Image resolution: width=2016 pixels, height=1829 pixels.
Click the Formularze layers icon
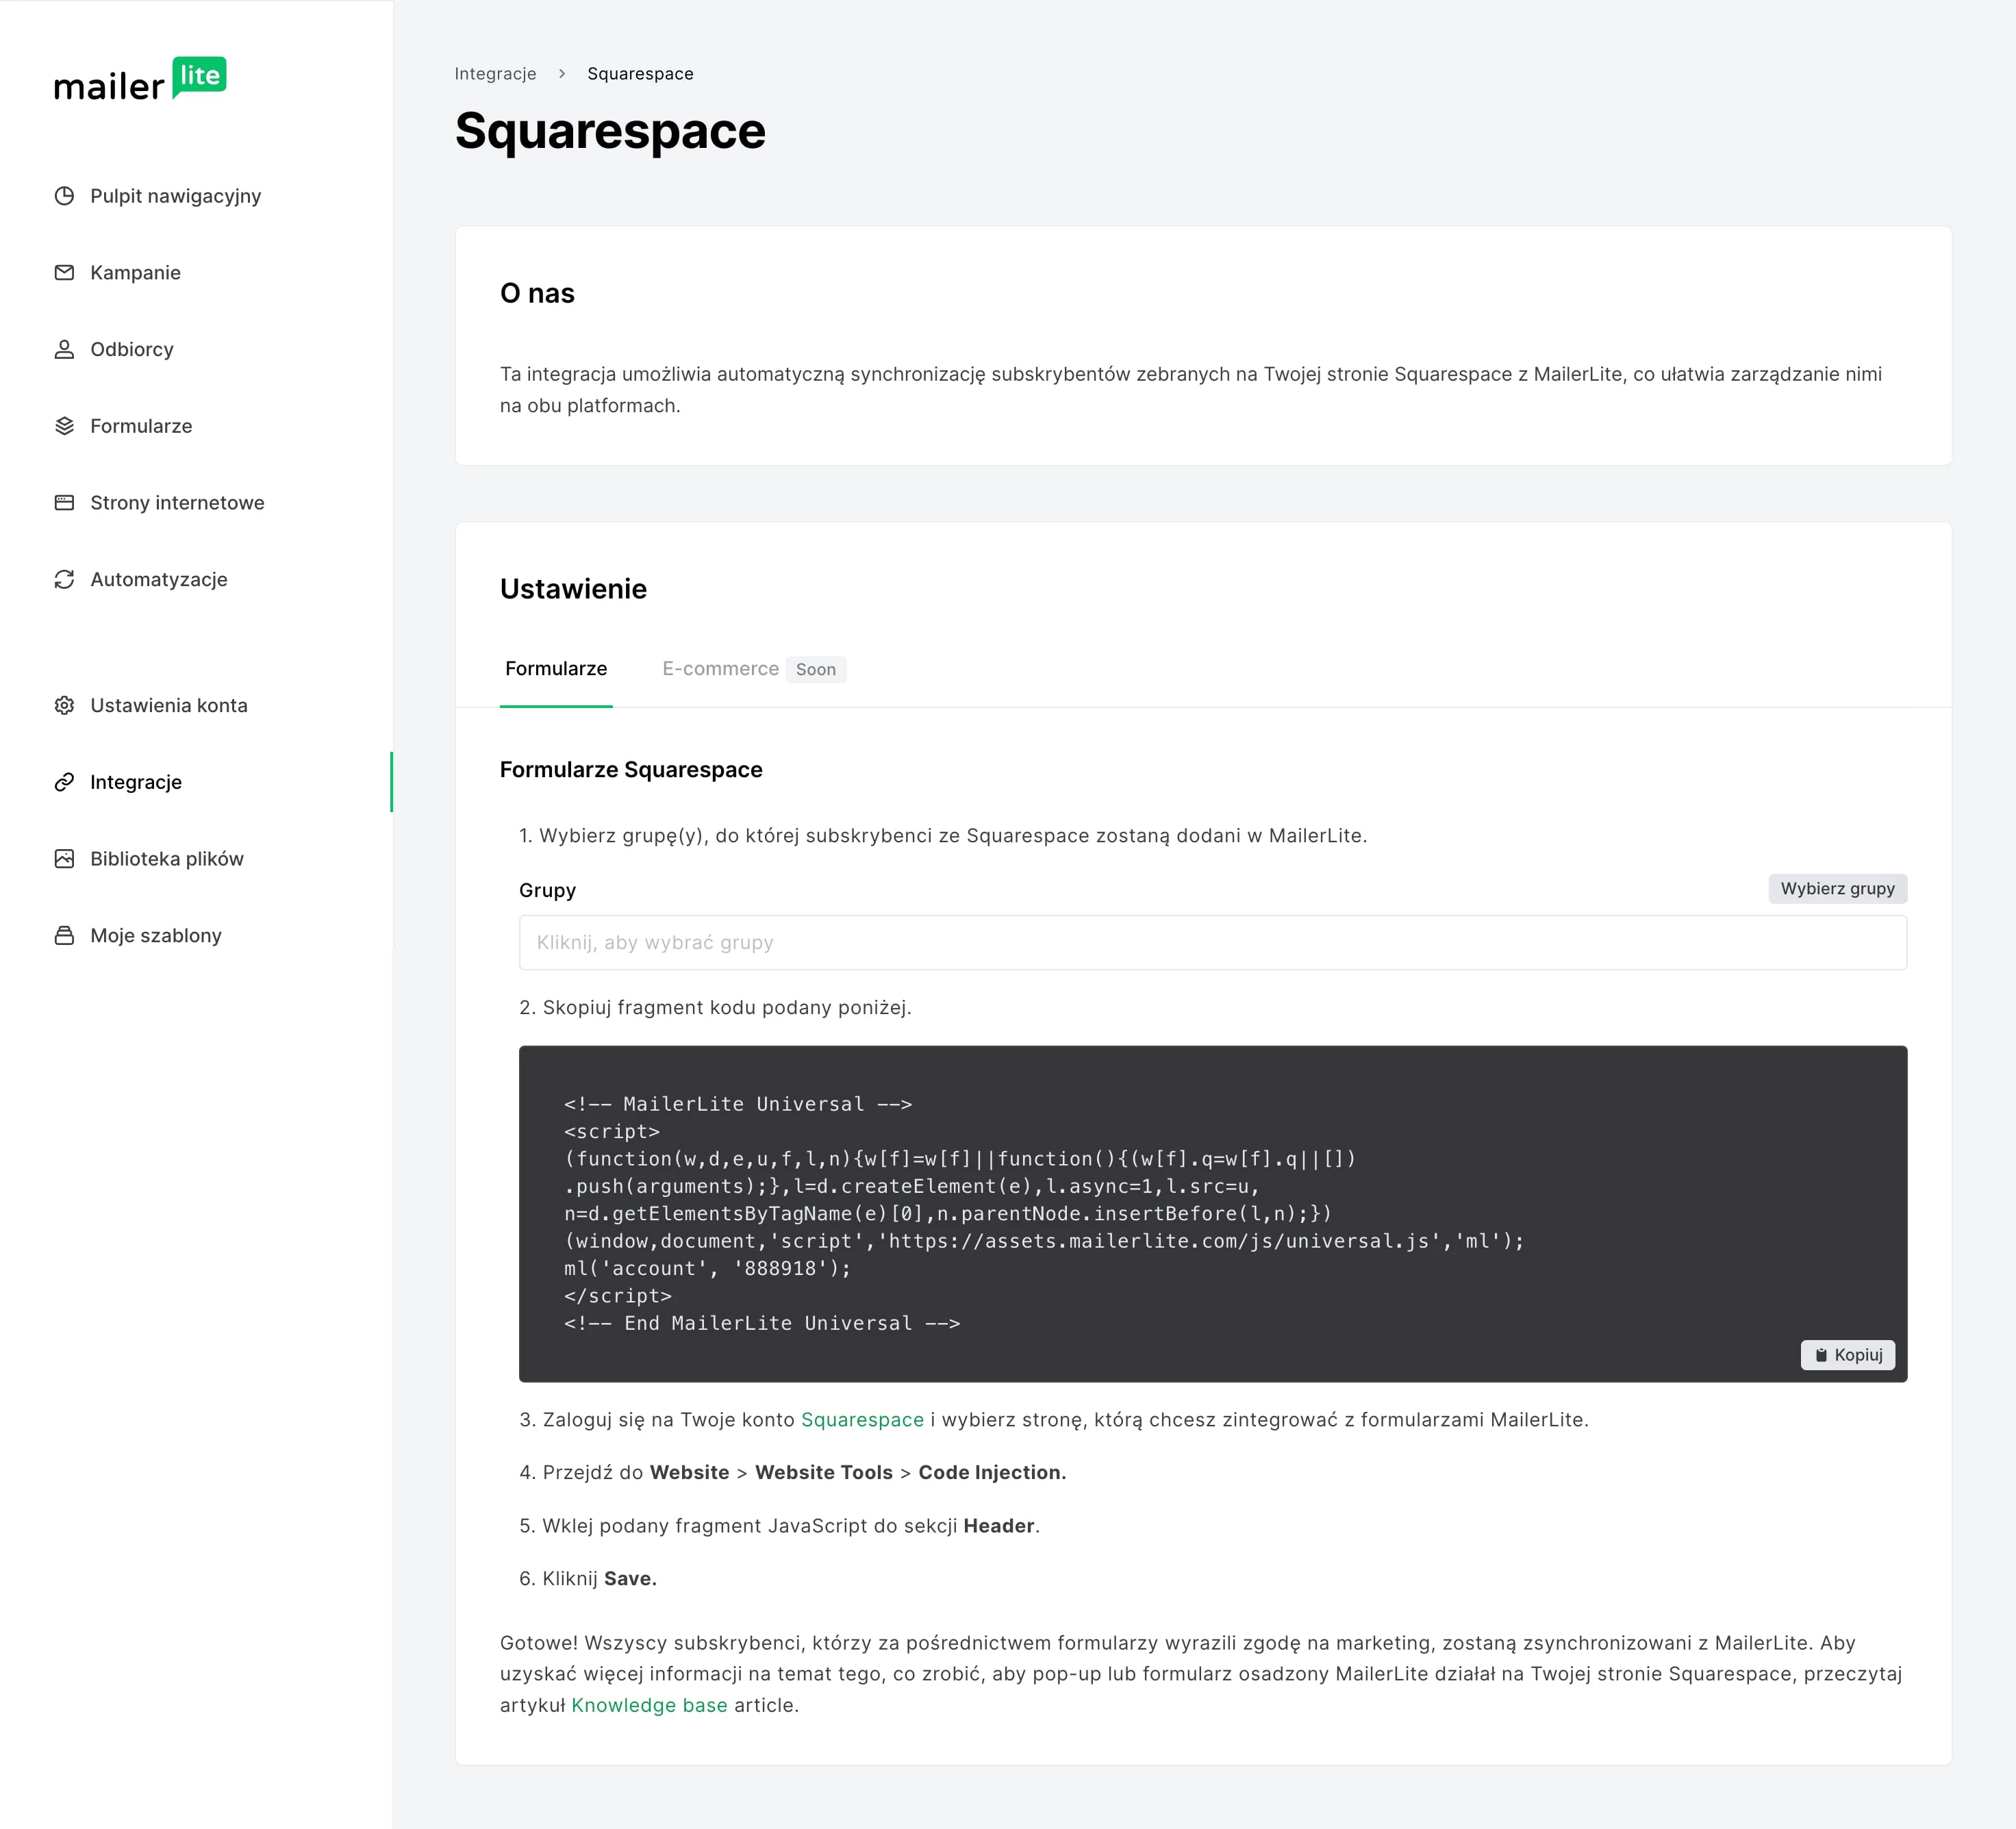[x=64, y=426]
